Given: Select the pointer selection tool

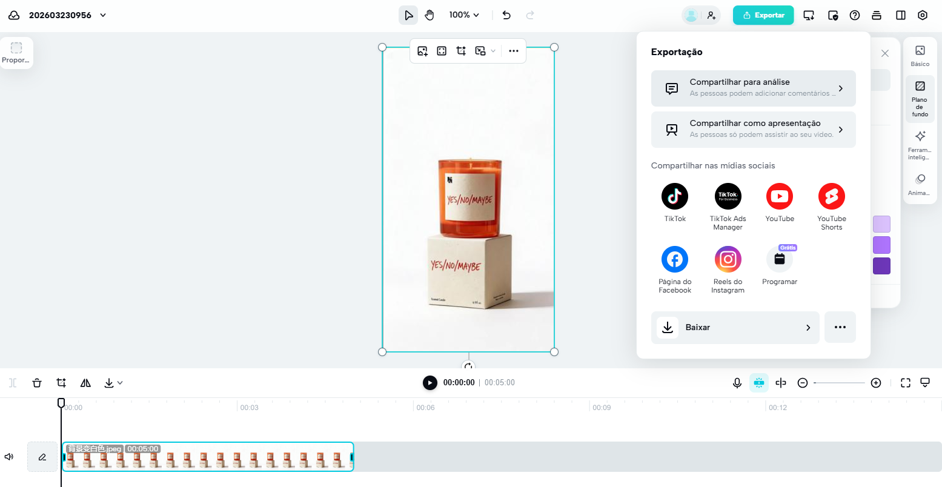Looking at the screenshot, I should [408, 15].
